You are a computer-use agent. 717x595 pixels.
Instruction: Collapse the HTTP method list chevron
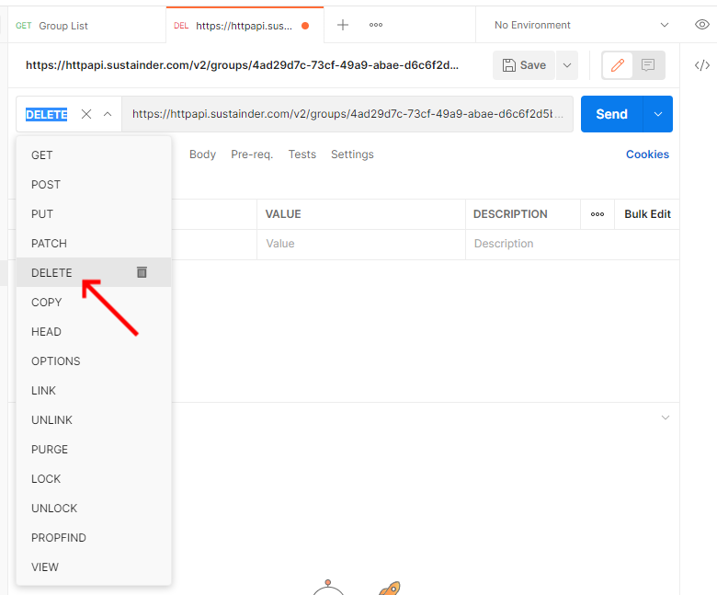[108, 114]
